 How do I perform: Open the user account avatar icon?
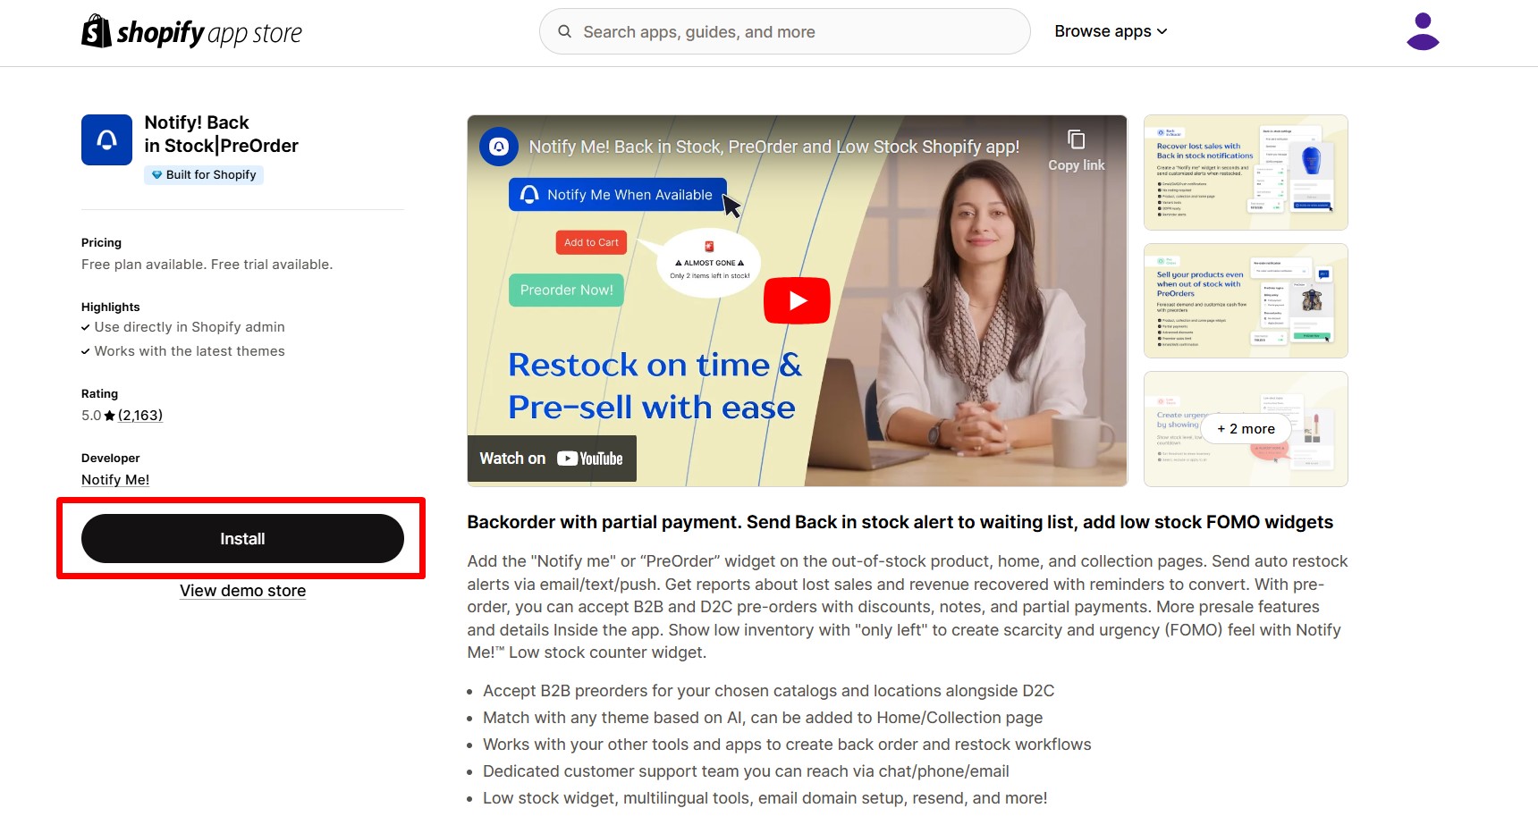click(x=1423, y=32)
